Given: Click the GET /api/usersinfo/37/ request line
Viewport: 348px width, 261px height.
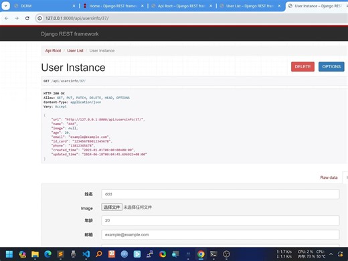Looking at the screenshot, I should click(64, 81).
